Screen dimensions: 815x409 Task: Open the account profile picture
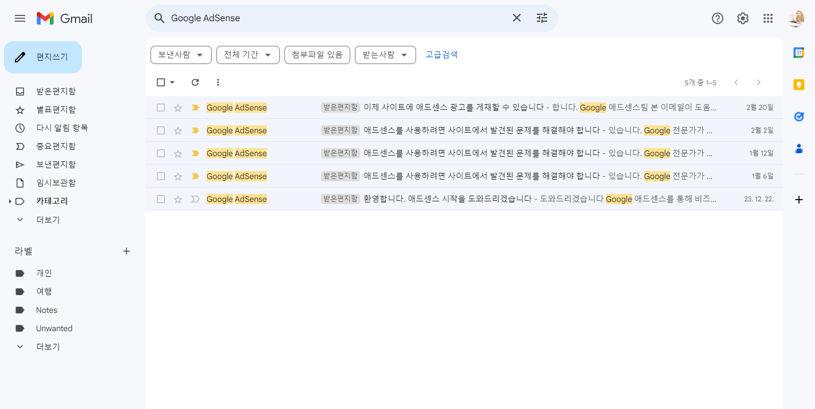point(796,18)
